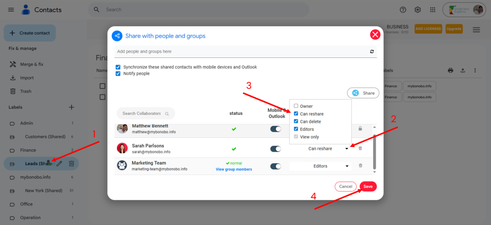Click the trash icon on Leads label

[x=71, y=164]
